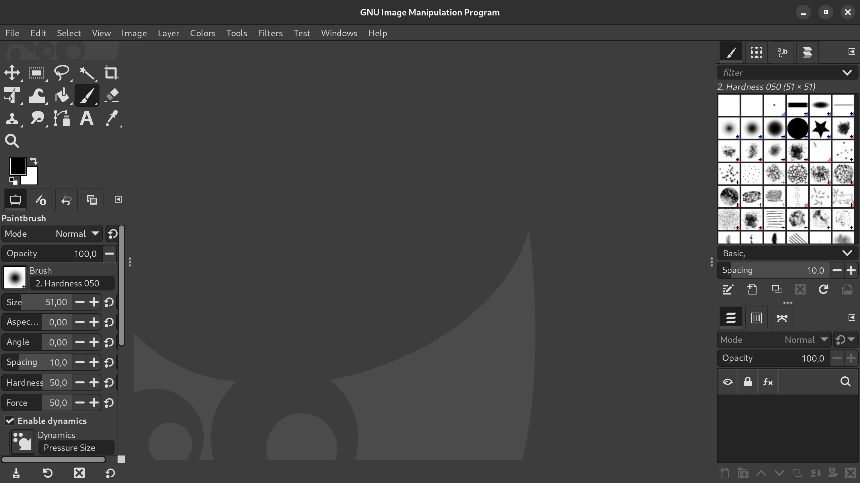Open the Layer menu

[x=168, y=33]
